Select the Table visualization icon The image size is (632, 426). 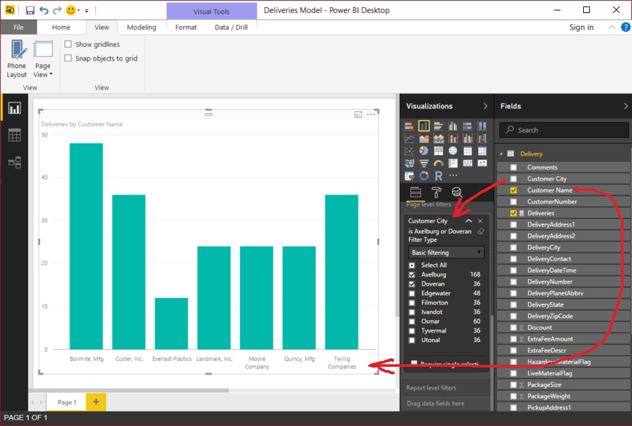467,151
